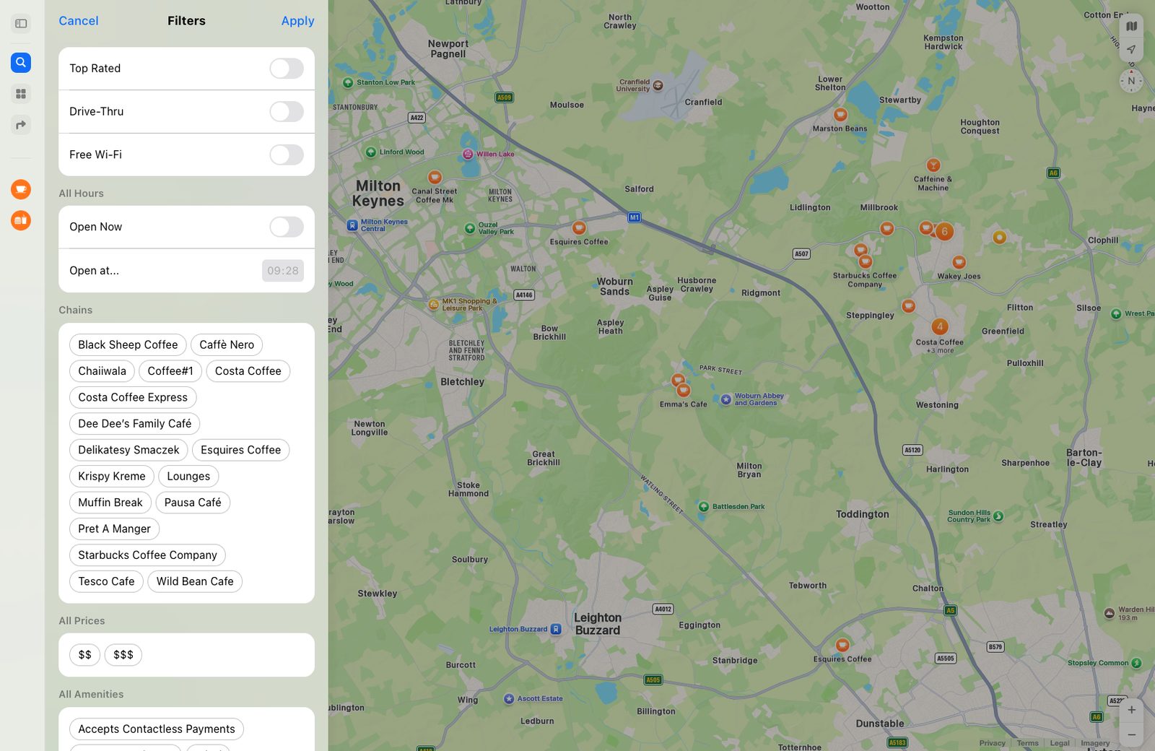Select the Emma's Cafe pin
This screenshot has width=1155, height=751.
coord(683,391)
